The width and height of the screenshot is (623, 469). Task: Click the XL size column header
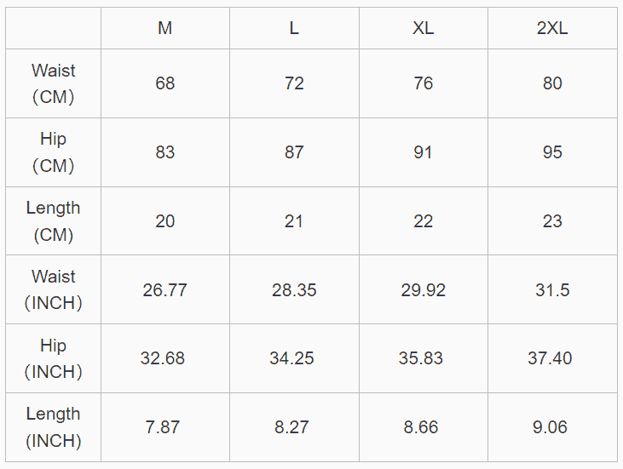pyautogui.click(x=424, y=28)
